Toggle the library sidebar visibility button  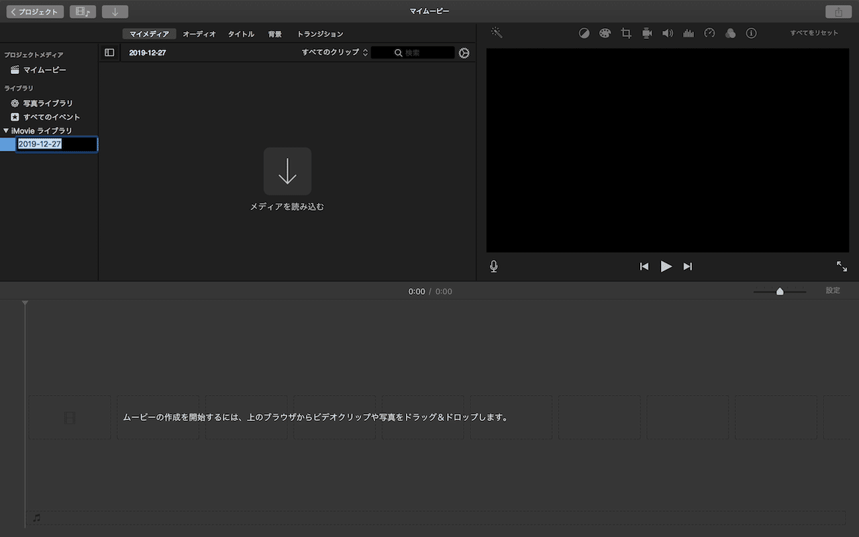(109, 52)
